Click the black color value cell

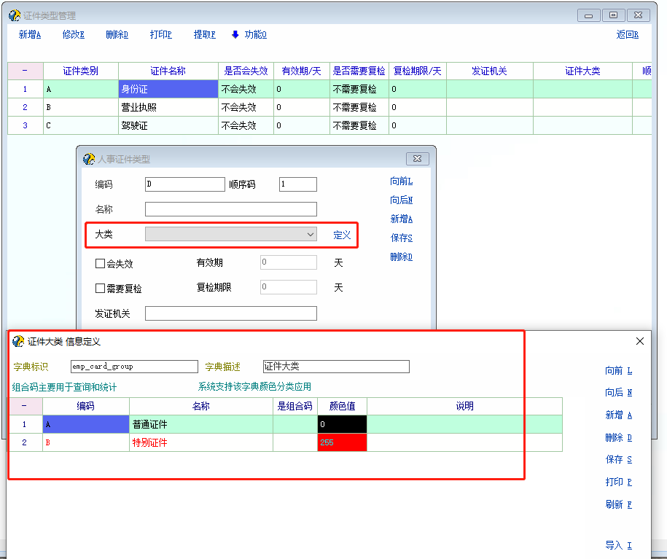coord(342,424)
